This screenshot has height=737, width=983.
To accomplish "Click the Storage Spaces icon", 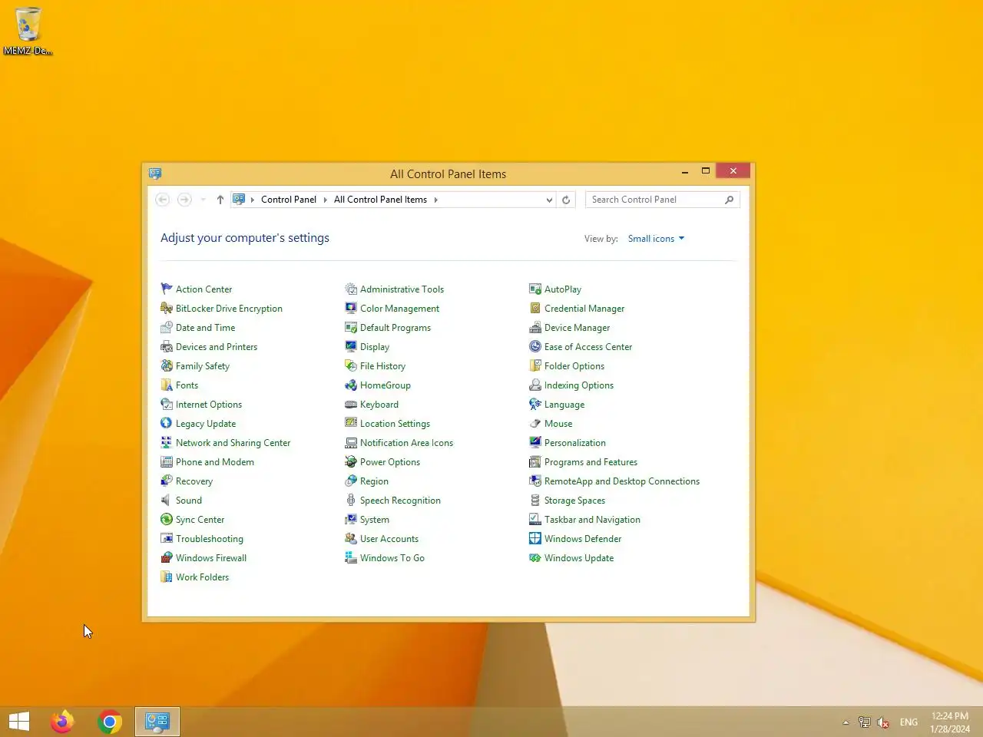I will [535, 500].
